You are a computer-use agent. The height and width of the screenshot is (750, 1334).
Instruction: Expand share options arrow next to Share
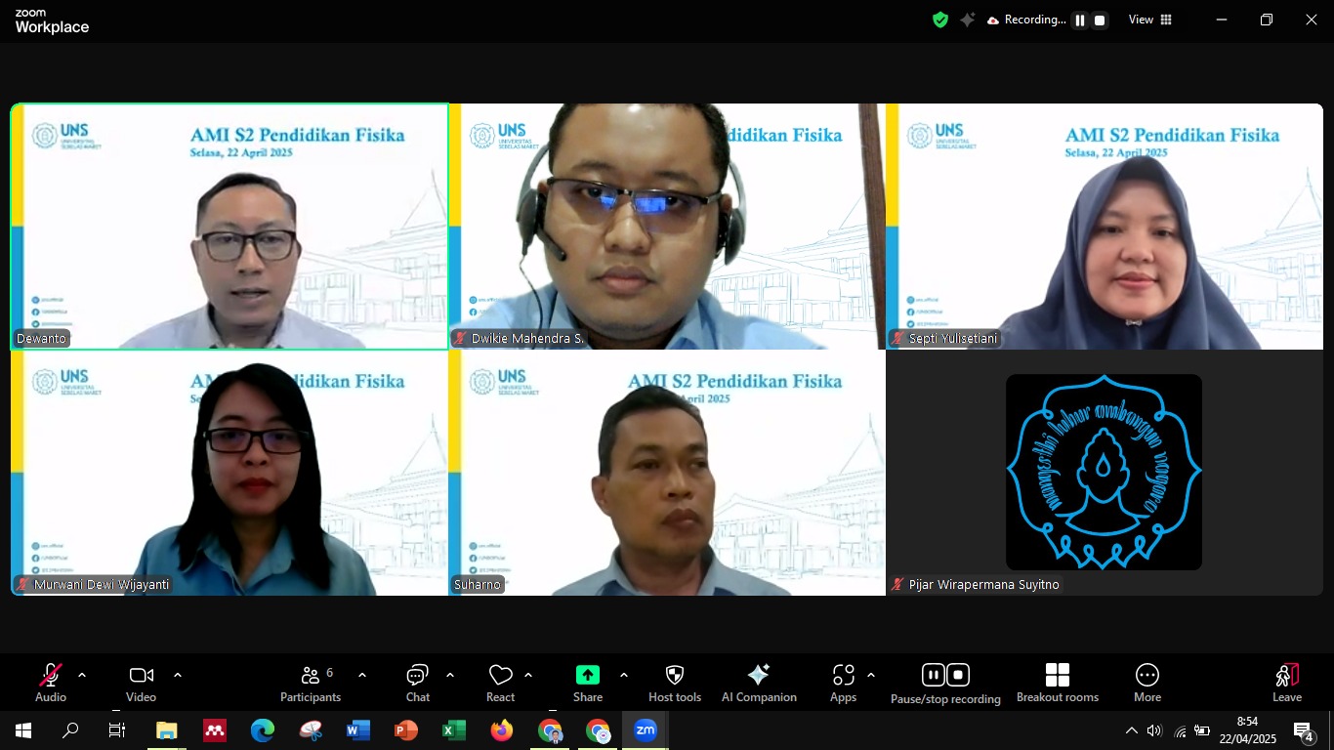point(624,675)
